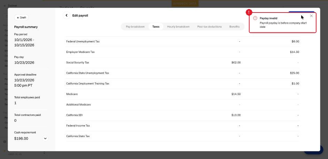Select the Taxes tab
This screenshot has width=328, height=159.
(x=156, y=27)
